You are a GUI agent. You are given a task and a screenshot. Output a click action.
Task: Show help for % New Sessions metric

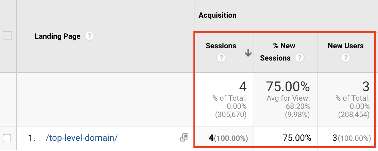tap(300, 58)
